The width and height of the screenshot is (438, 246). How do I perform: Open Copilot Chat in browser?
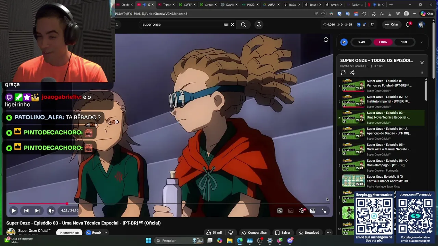point(427,14)
